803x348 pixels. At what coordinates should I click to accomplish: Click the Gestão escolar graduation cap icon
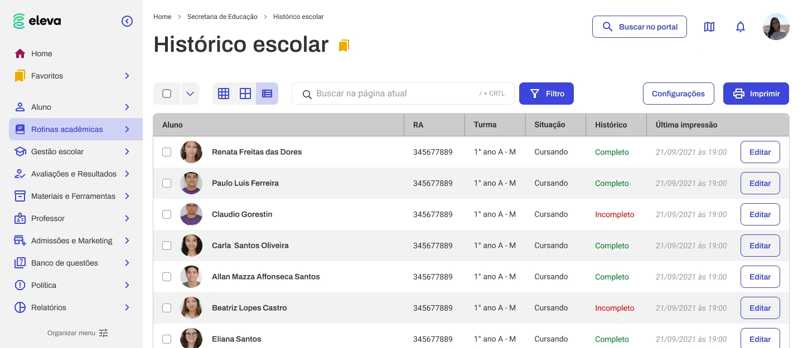[x=20, y=151]
